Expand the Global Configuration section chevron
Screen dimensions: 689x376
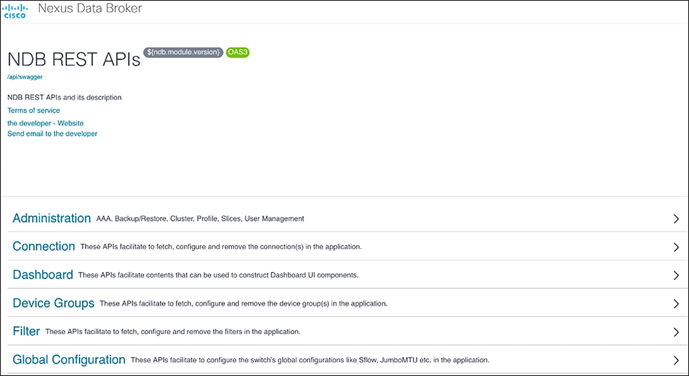tap(676, 360)
